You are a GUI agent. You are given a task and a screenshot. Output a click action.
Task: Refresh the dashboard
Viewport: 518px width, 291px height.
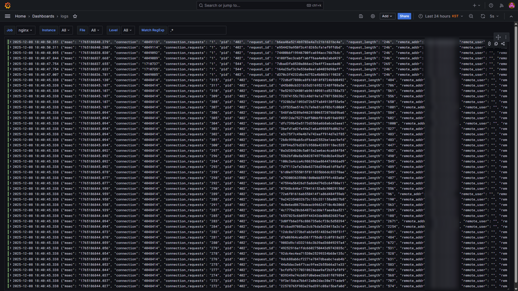point(483,16)
